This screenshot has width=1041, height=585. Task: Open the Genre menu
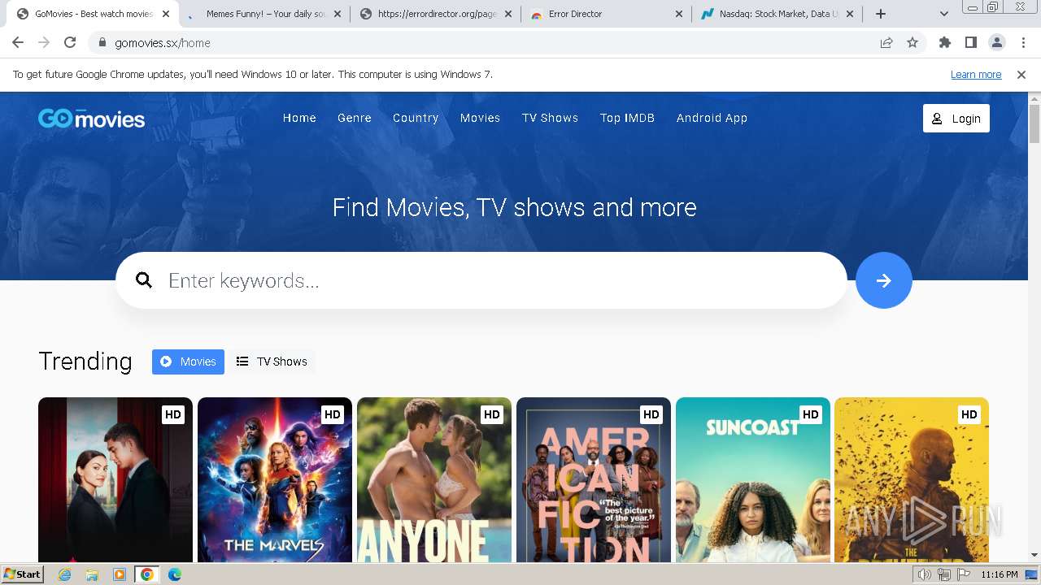[355, 118]
